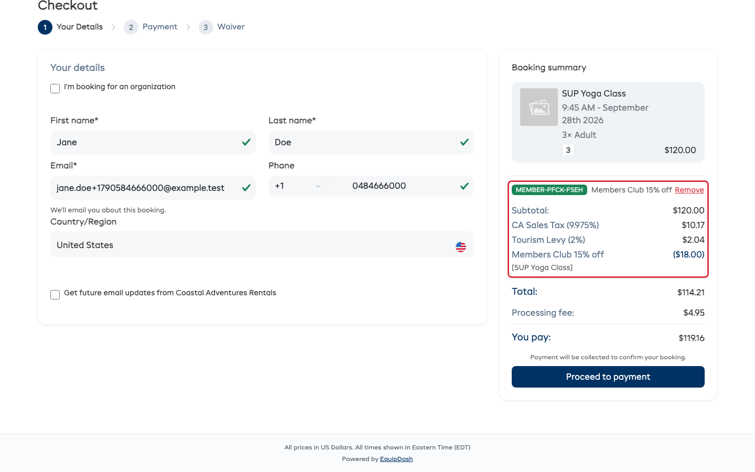Go to the Payment step

[x=151, y=27]
